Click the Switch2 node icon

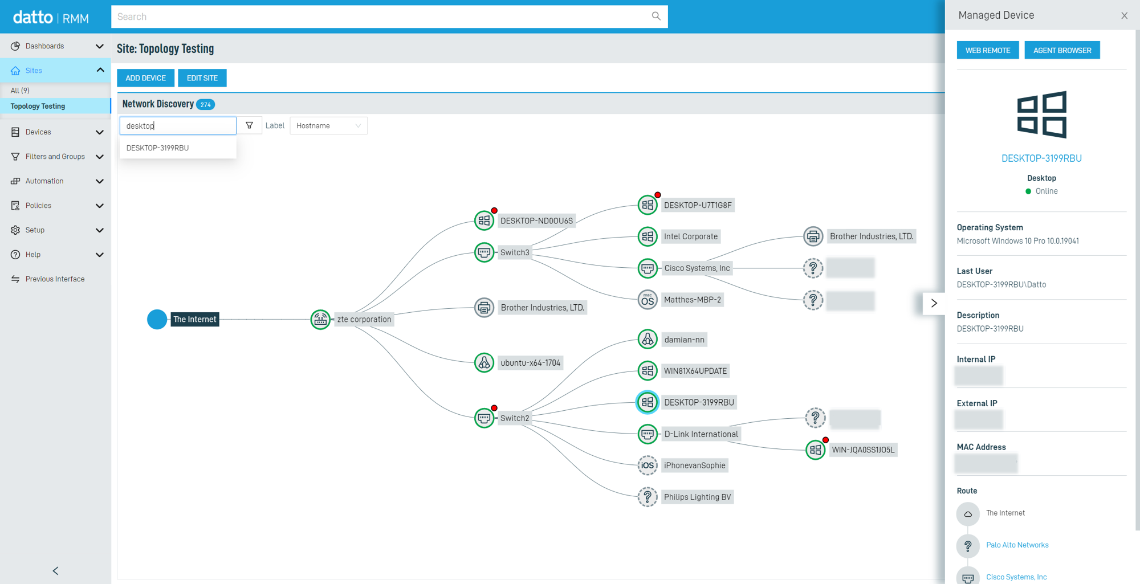(484, 418)
